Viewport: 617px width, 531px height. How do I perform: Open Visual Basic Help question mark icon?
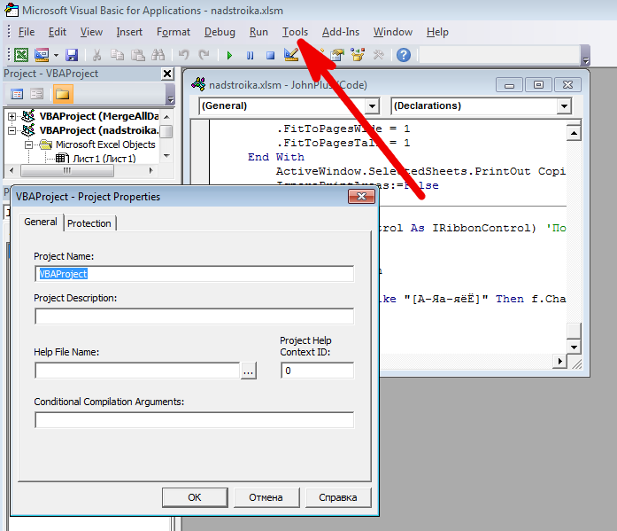pyautogui.click(x=404, y=55)
